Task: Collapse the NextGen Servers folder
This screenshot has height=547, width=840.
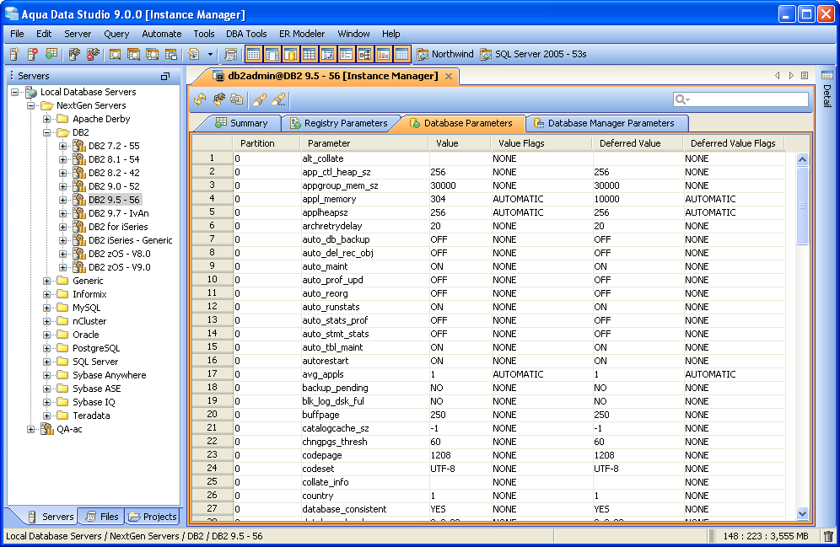Action: click(x=30, y=105)
